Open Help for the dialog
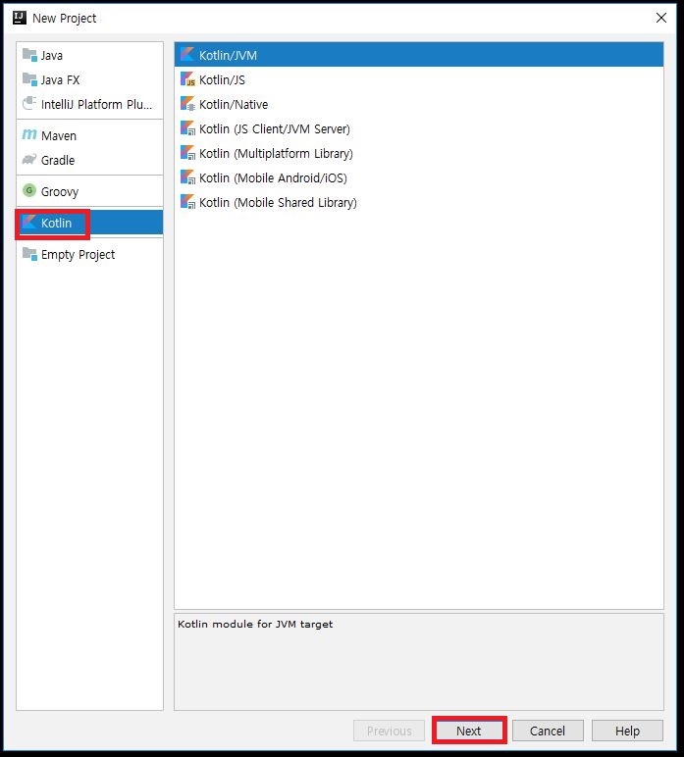Screen dimensions: 684x757 point(627,731)
